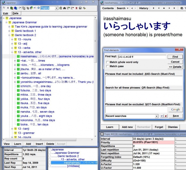Check the [childless] checkbox
This screenshot has height=170, width=186.
(50, 166)
